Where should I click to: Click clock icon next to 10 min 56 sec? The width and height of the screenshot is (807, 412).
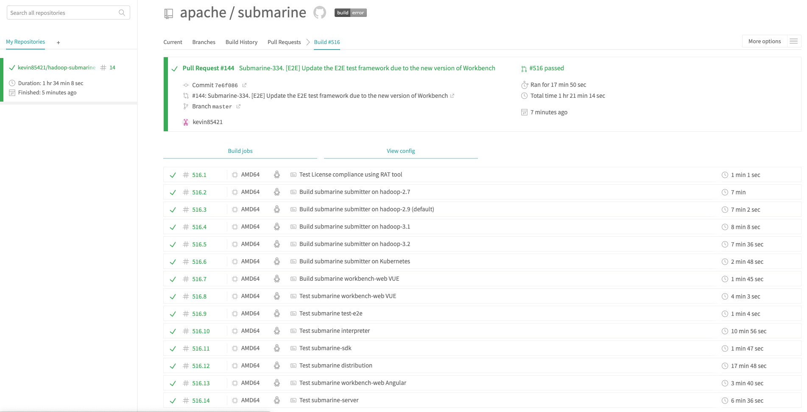pyautogui.click(x=725, y=331)
